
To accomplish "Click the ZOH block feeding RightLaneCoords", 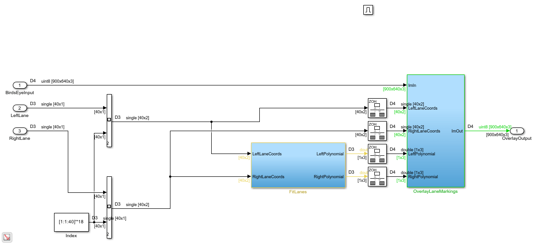I will (377, 131).
